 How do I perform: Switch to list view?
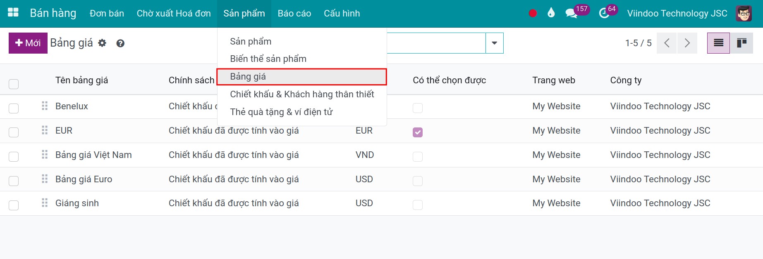pos(718,43)
